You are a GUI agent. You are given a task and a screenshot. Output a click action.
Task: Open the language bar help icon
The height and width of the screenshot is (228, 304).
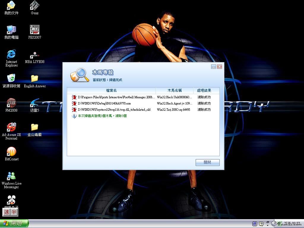(261, 224)
